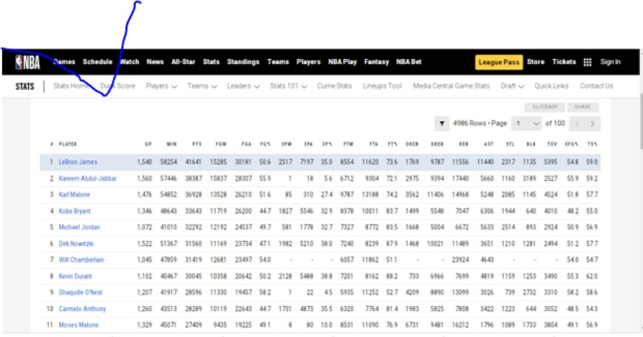Expand the Players stats submenu
The height and width of the screenshot is (337, 643).
pyautogui.click(x=161, y=86)
